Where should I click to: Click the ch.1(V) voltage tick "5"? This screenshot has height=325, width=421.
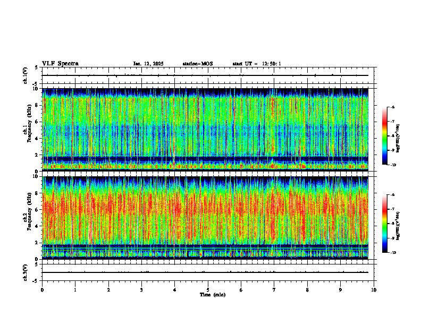[x=36, y=67]
